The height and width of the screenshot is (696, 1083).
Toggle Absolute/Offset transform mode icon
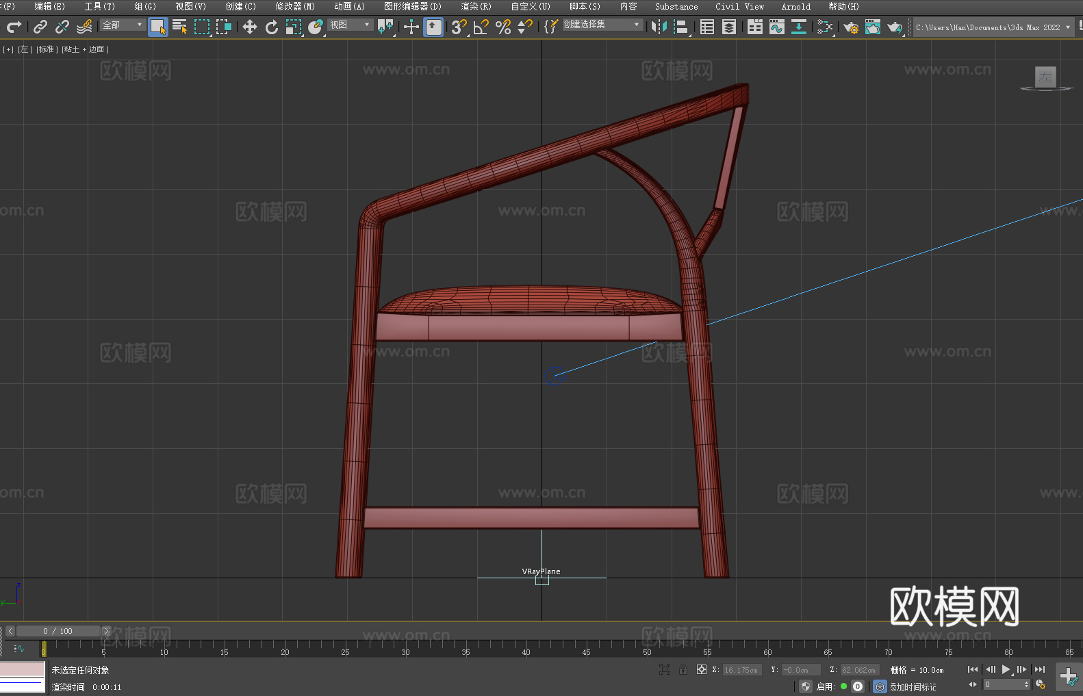click(x=702, y=669)
